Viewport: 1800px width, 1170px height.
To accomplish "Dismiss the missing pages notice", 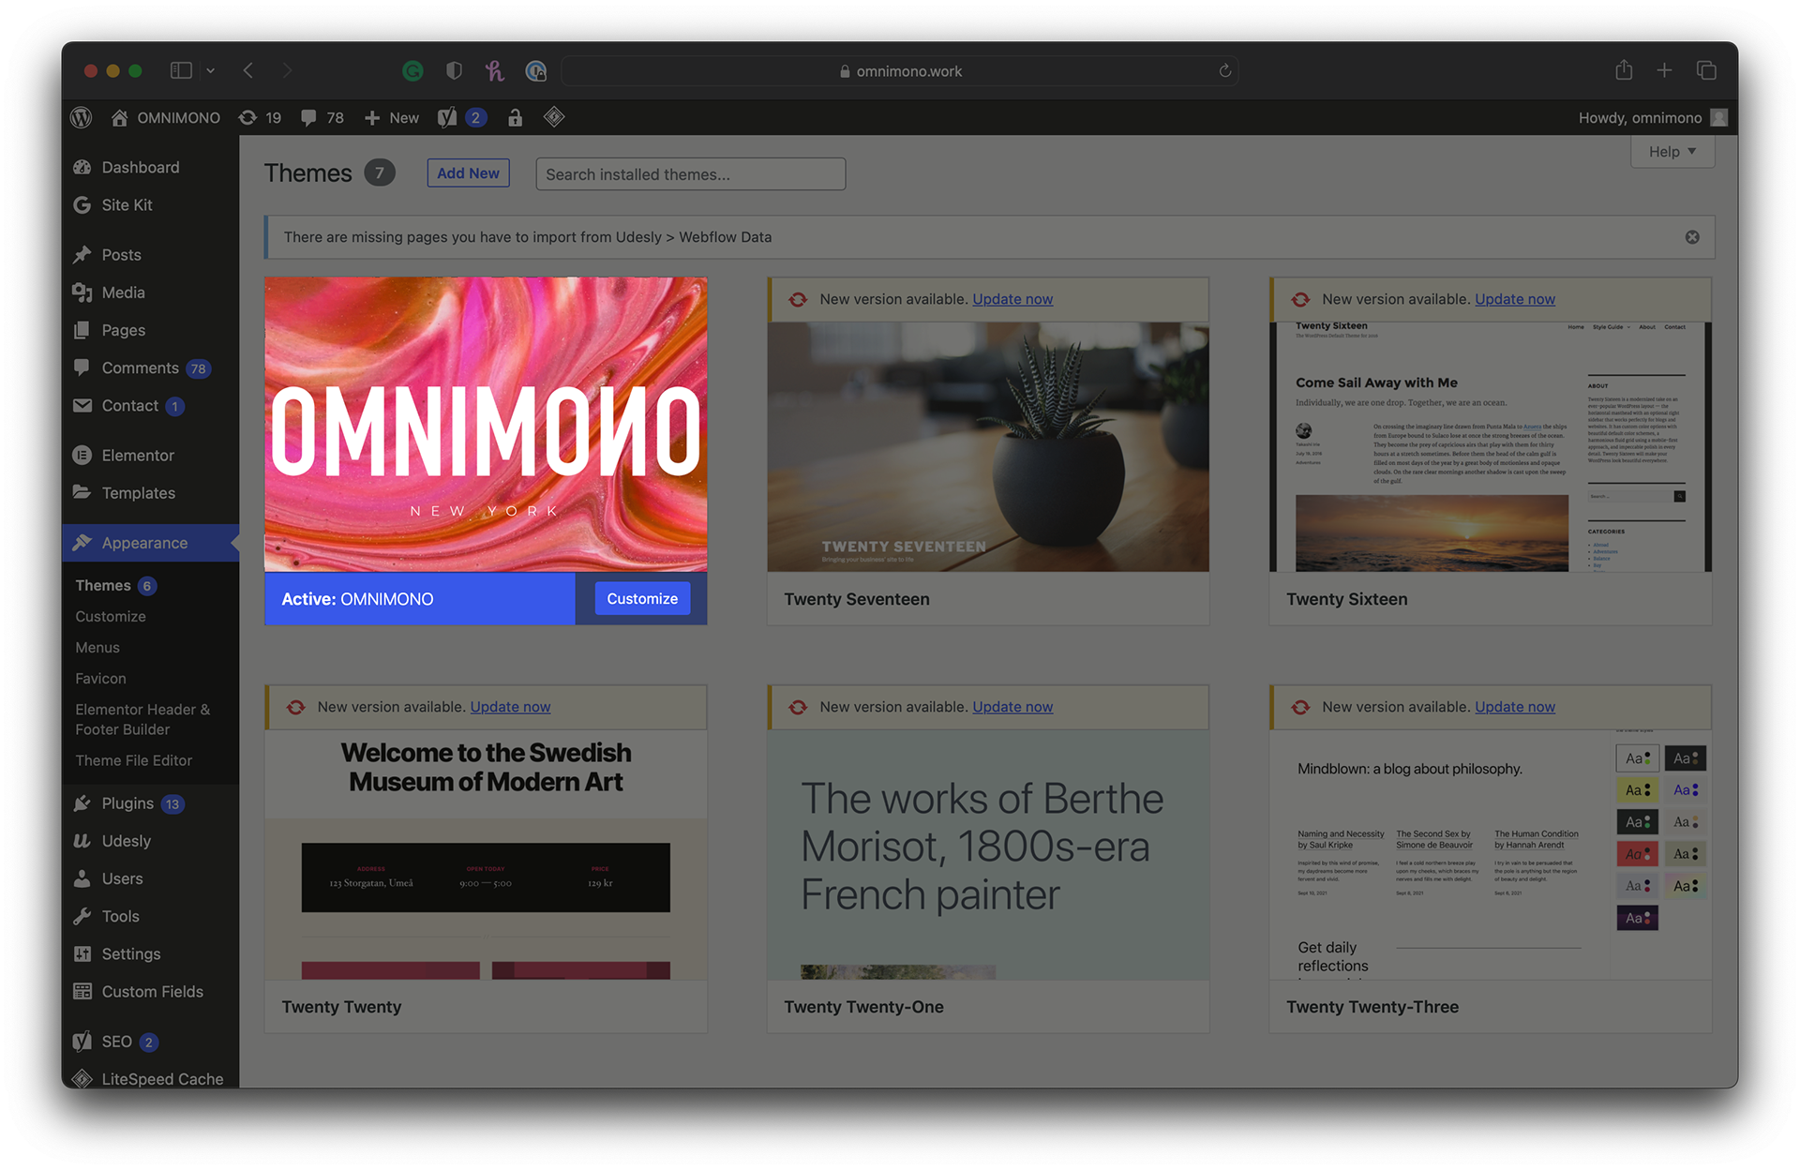I will tap(1692, 237).
